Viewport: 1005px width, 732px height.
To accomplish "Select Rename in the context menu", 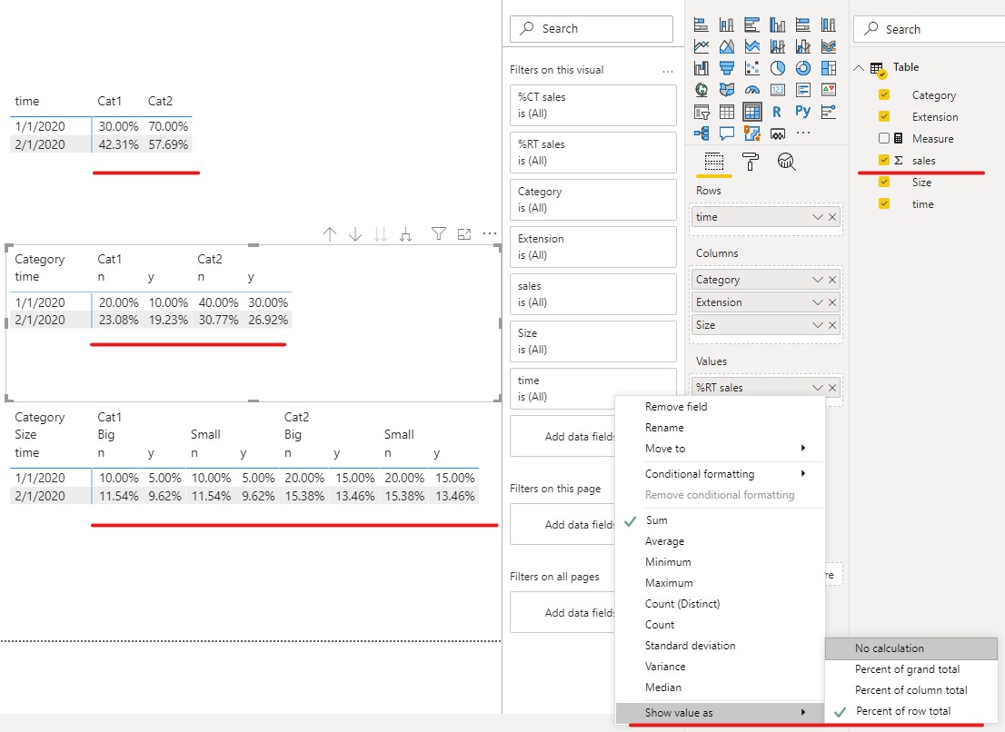I will coord(719,427).
